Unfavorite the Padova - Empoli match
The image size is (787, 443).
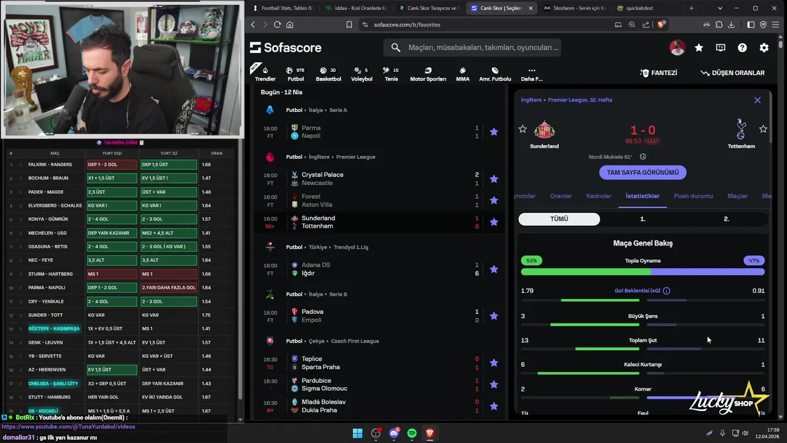(494, 316)
